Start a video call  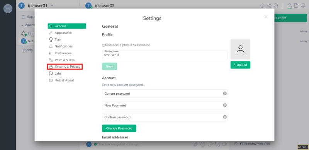tap(225, 145)
